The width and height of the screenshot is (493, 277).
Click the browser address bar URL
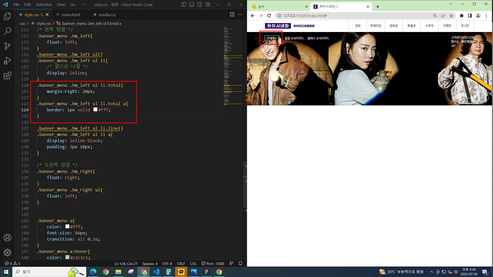pos(305,16)
